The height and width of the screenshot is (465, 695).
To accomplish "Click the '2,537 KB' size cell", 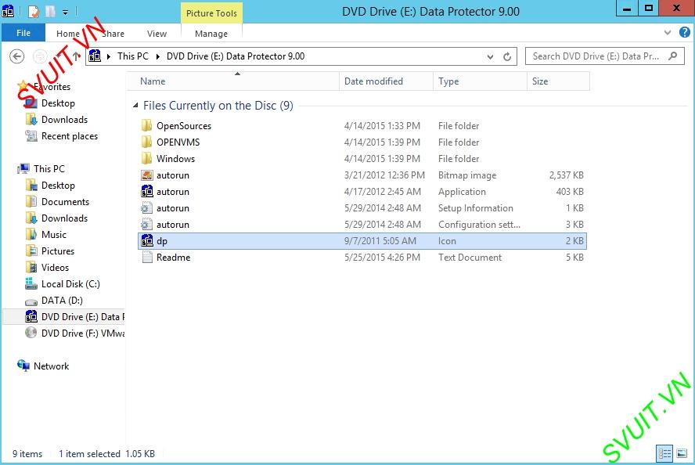I will coord(566,175).
